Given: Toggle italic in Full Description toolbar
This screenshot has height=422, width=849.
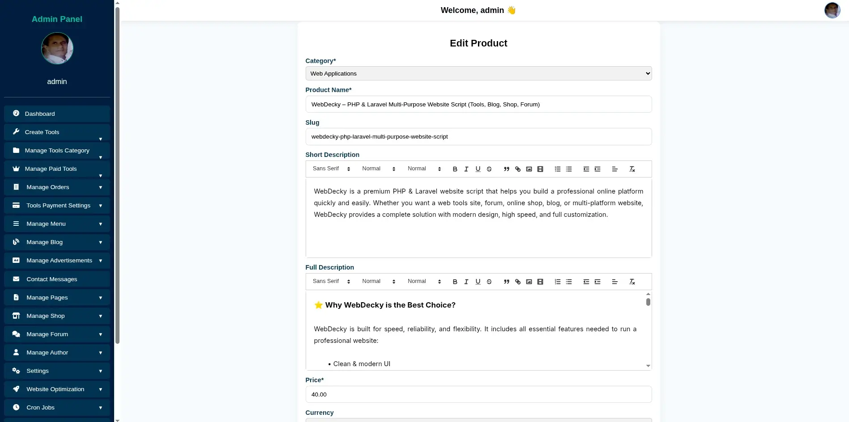Looking at the screenshot, I should [x=466, y=282].
